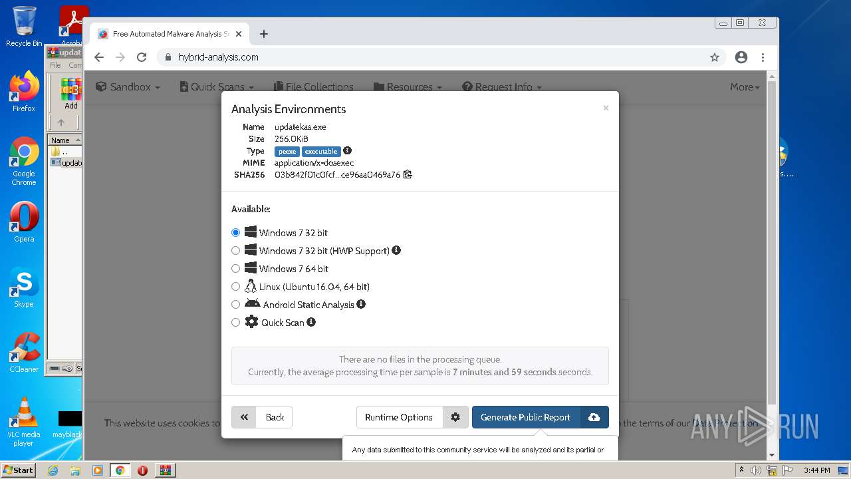Click the Chrome taskbar button
The image size is (851, 479).
(x=120, y=470)
